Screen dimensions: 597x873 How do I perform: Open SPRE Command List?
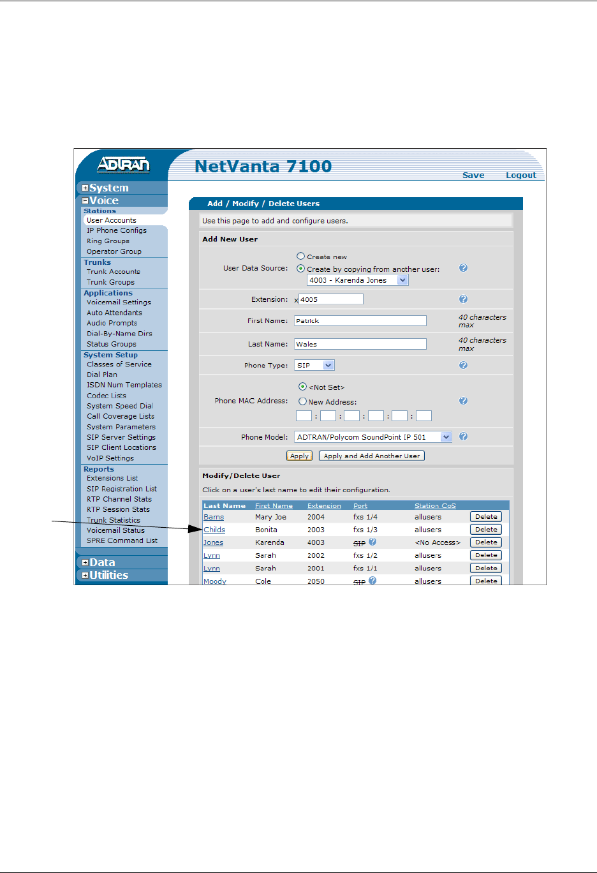pyautogui.click(x=122, y=541)
